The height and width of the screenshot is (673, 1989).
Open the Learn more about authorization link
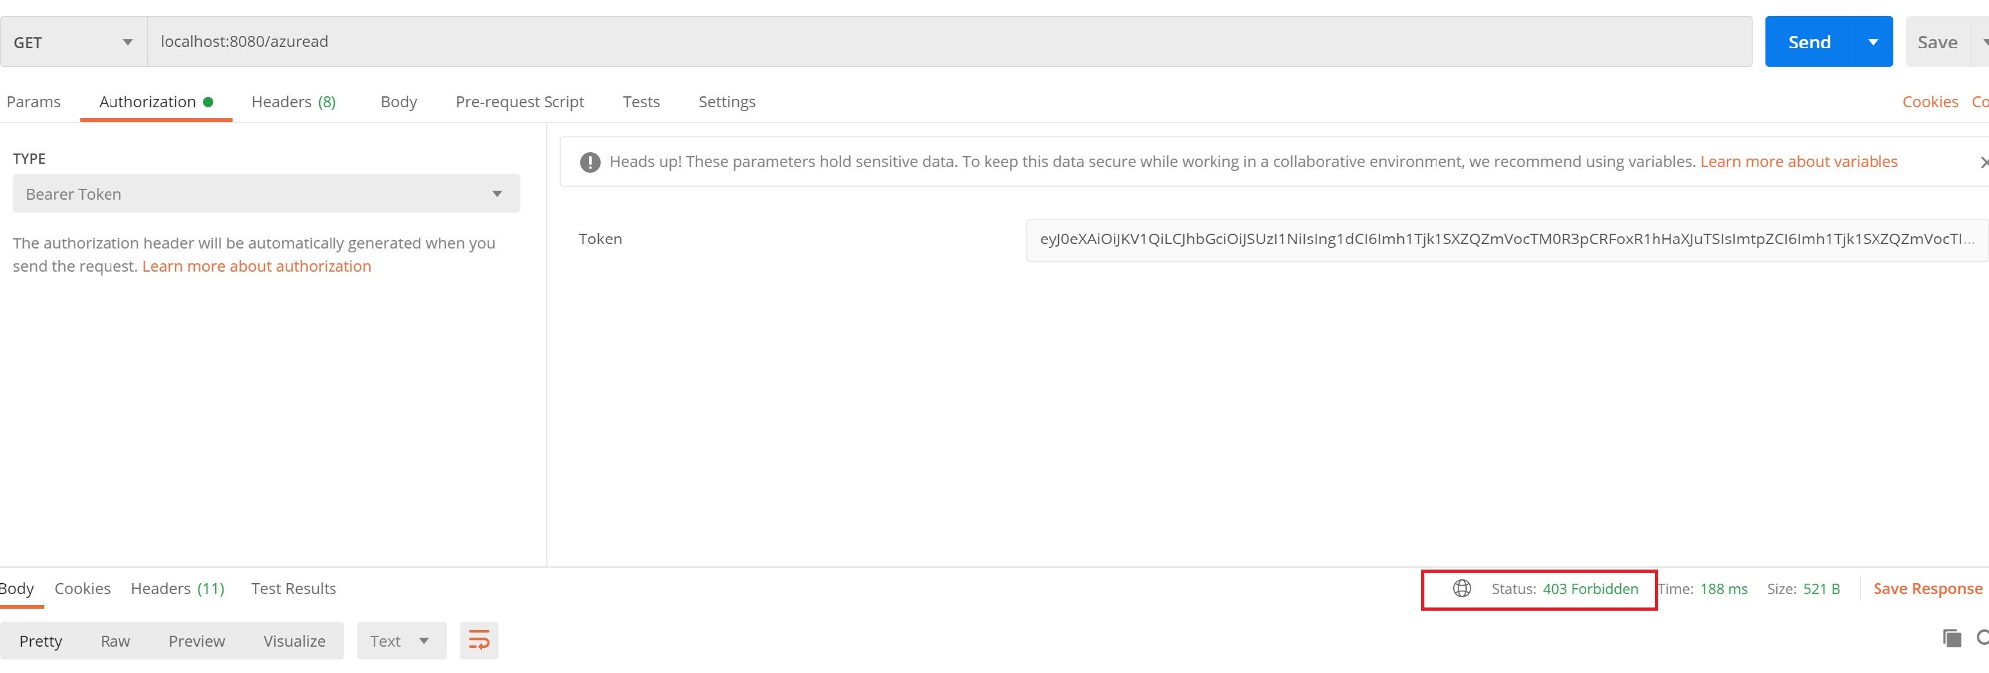click(x=256, y=265)
